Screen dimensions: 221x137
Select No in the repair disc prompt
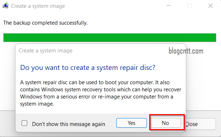point(165,123)
